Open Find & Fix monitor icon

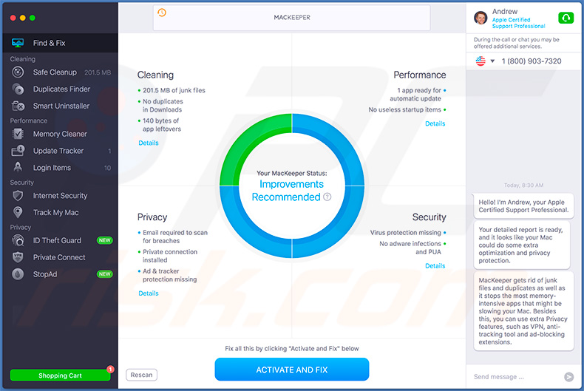click(x=18, y=43)
